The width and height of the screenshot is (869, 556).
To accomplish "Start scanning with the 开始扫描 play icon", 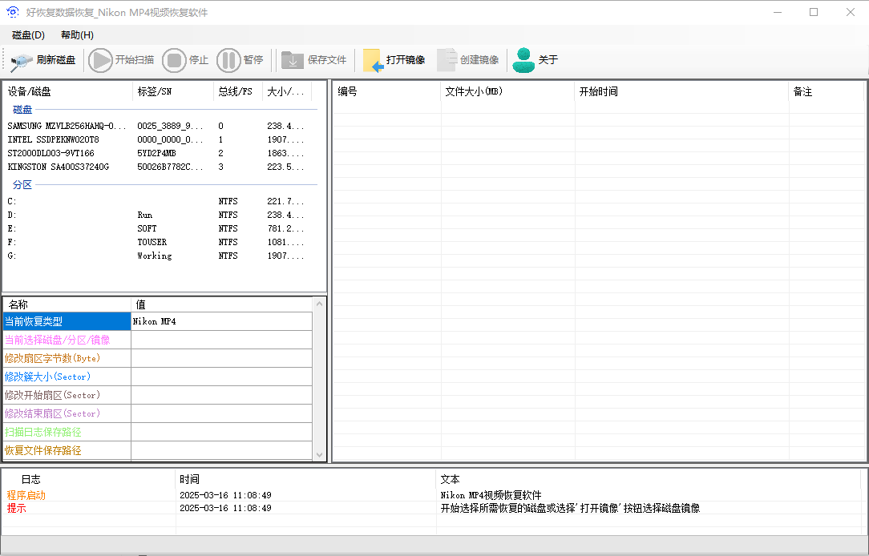I will click(x=100, y=60).
